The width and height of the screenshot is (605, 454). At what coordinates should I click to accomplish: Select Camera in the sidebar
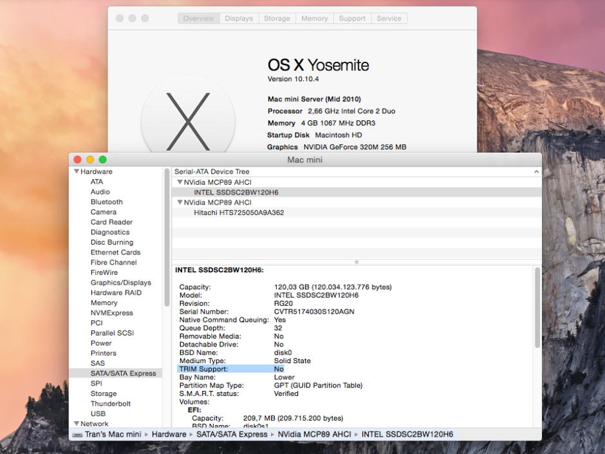104,212
